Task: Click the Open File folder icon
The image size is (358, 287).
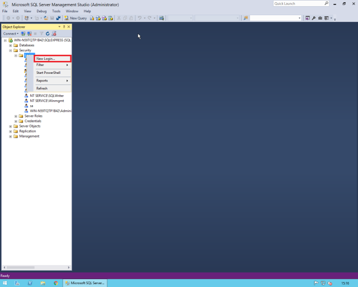Action: pos(46,18)
